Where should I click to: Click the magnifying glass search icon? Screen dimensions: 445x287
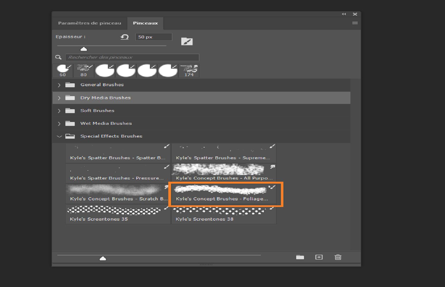(58, 57)
